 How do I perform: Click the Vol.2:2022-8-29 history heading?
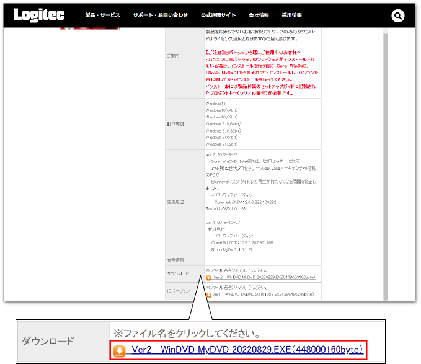point(221,154)
